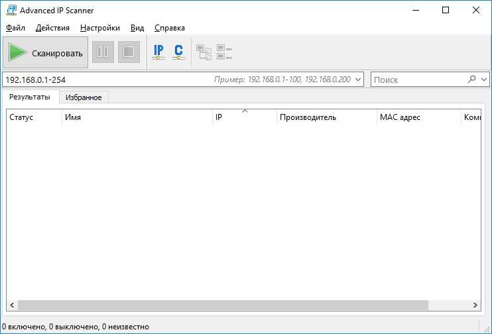
Task: Close the Advanced IP Scanner window
Action: [475, 11]
